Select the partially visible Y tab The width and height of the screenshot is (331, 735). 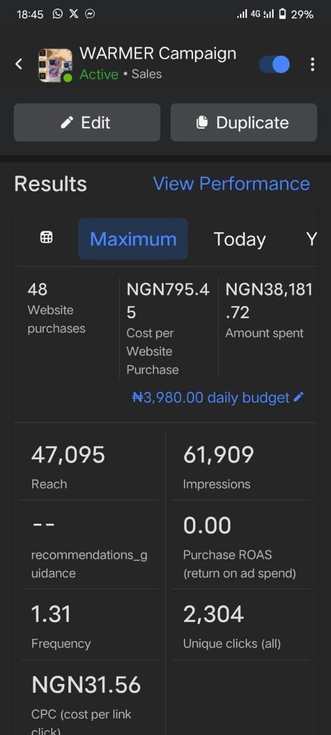[x=311, y=239]
